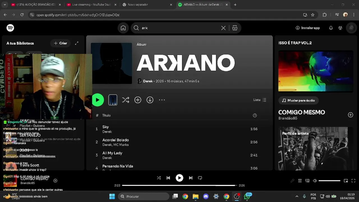Open the Lista view dropdown
The width and height of the screenshot is (359, 202).
pyautogui.click(x=260, y=100)
